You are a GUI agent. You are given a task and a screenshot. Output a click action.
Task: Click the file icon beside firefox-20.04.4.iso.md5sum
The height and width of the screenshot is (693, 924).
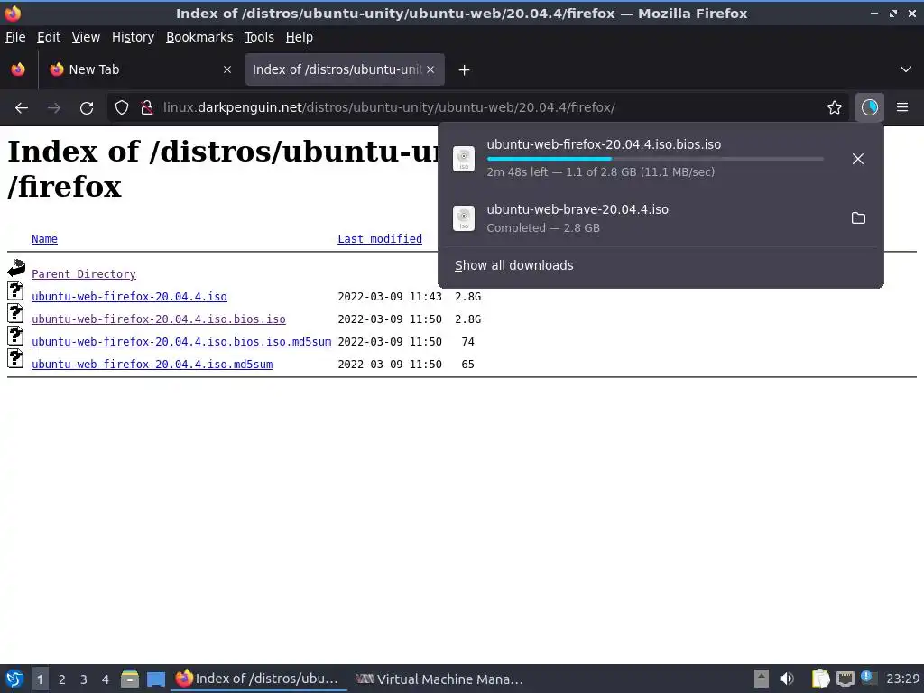(15, 358)
